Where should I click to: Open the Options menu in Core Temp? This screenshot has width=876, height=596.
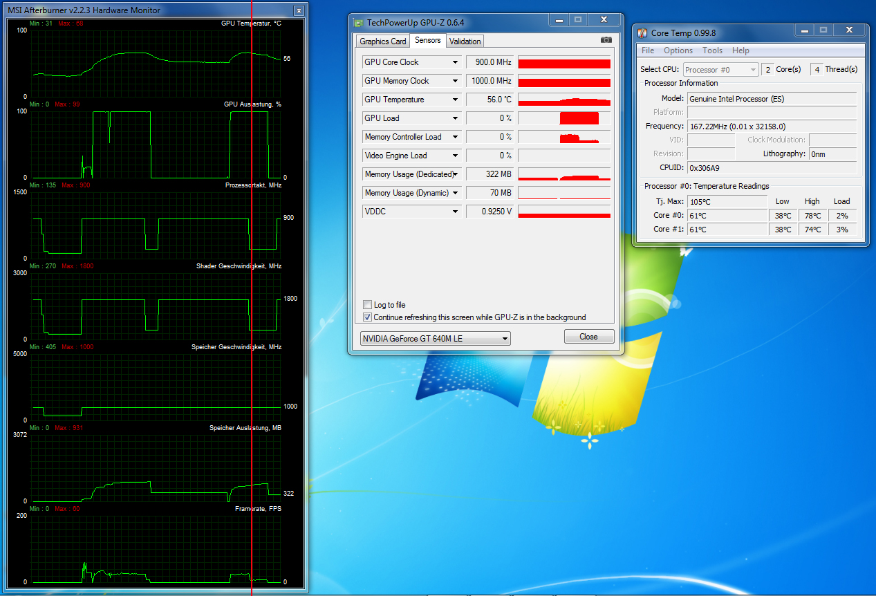click(678, 50)
